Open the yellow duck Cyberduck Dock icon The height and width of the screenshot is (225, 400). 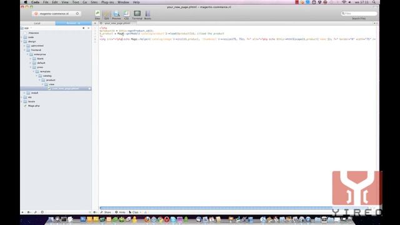(134, 219)
